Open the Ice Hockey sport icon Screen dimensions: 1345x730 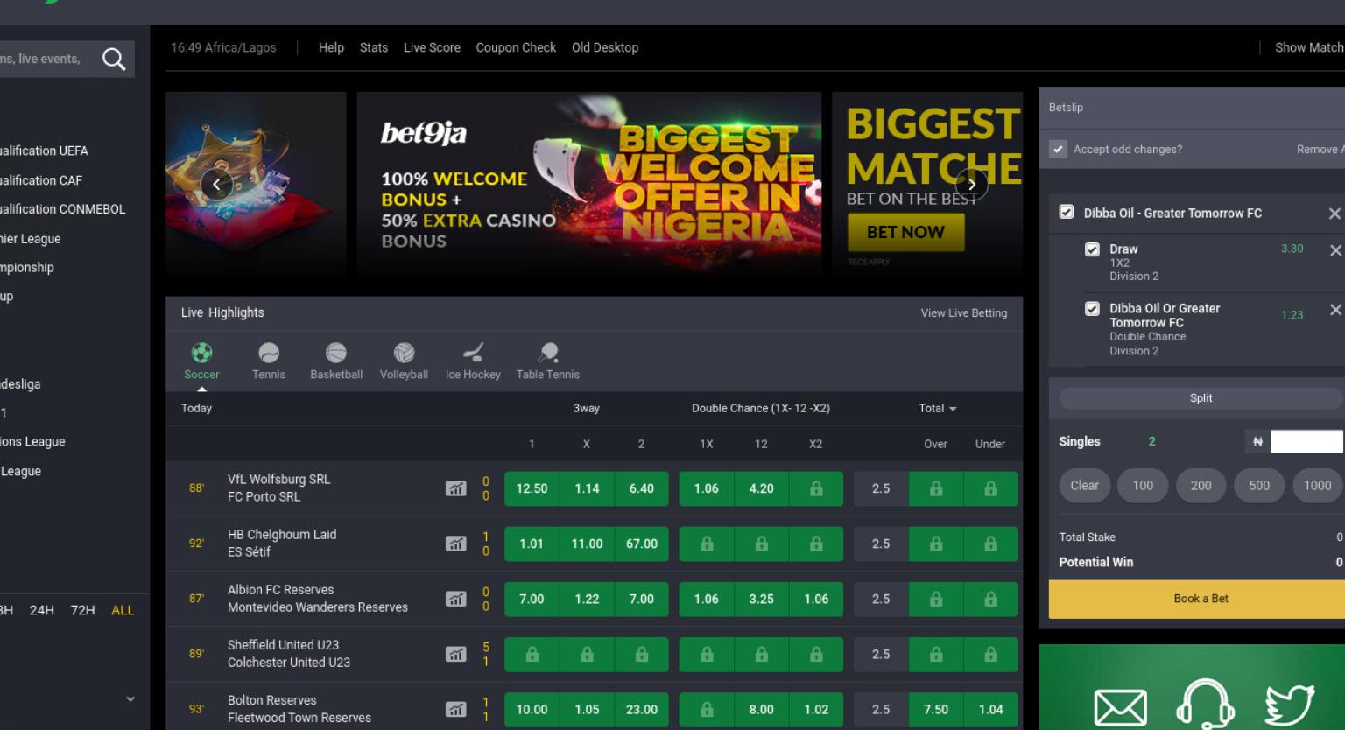[x=473, y=353]
